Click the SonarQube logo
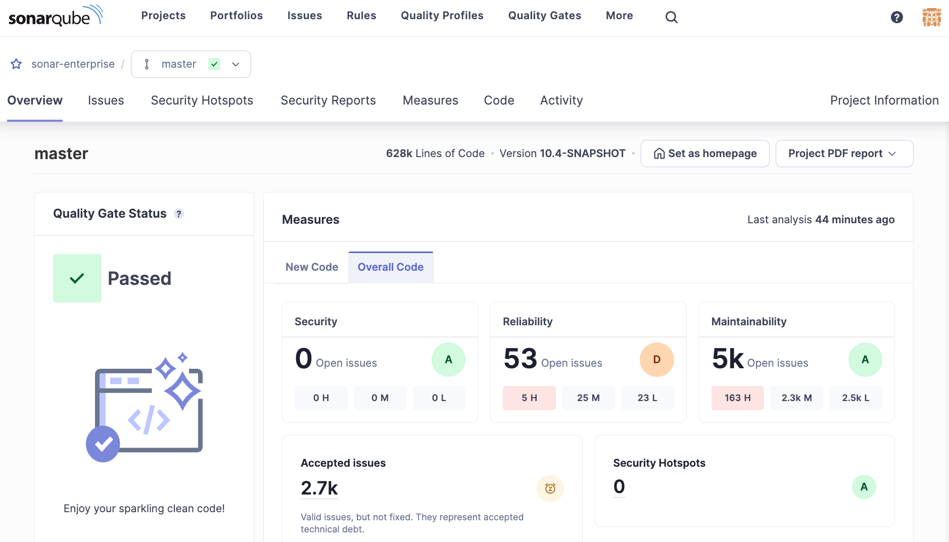The width and height of the screenshot is (949, 542). pos(56,16)
